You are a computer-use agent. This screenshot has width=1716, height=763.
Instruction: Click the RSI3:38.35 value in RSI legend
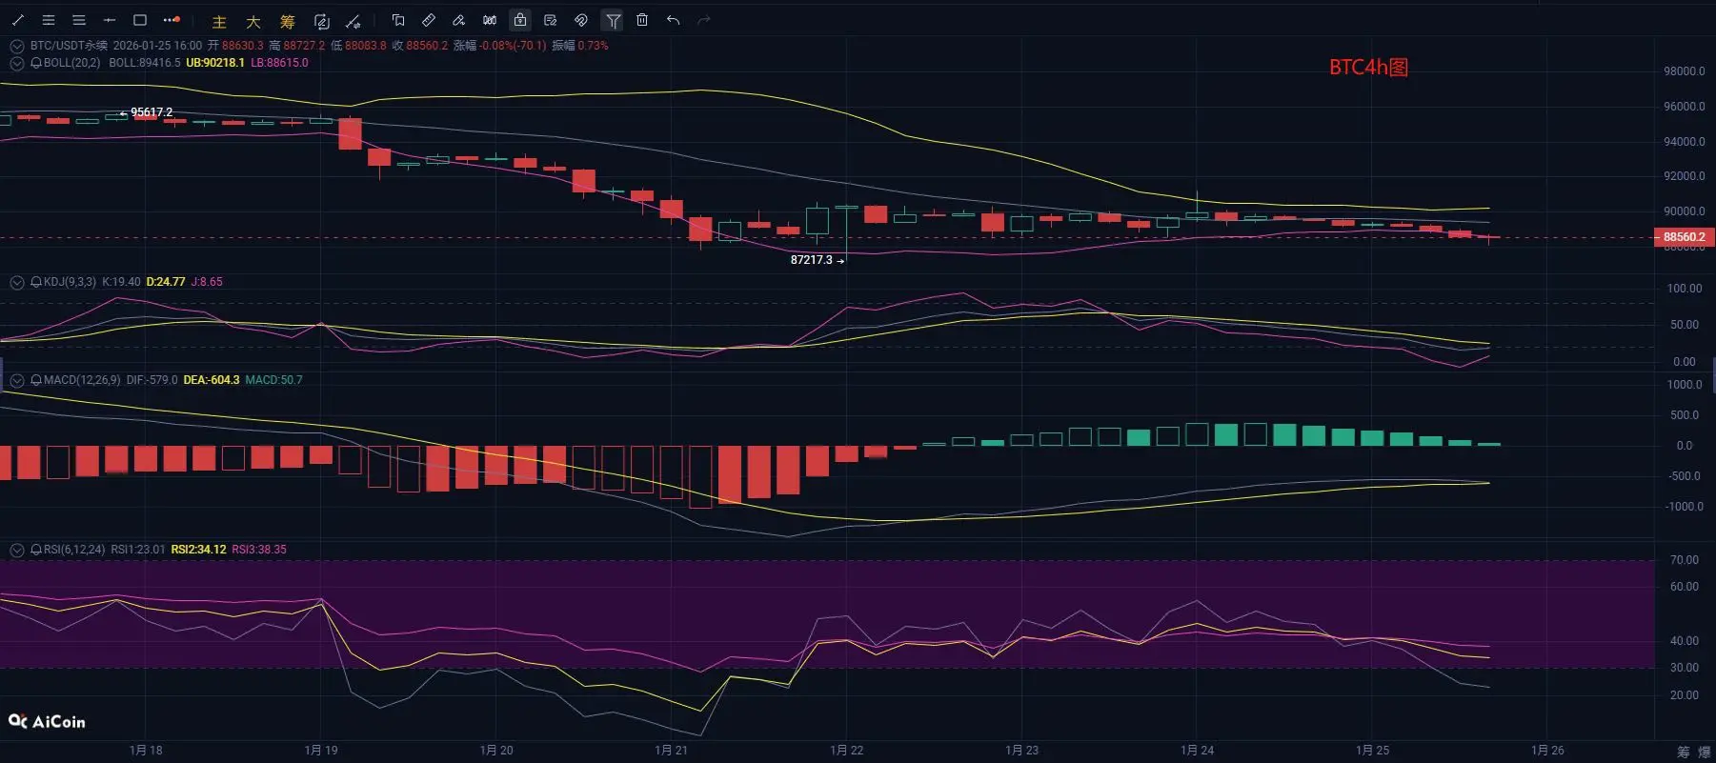(x=259, y=550)
